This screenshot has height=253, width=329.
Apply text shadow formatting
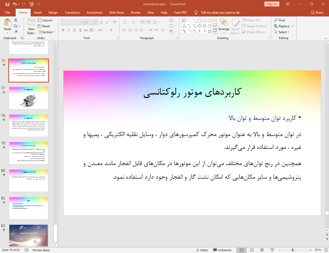tap(80, 30)
